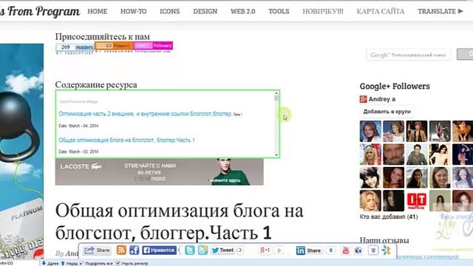Click the LinkedIn Share button
The width and height of the screenshot is (473, 266).
[309, 250]
